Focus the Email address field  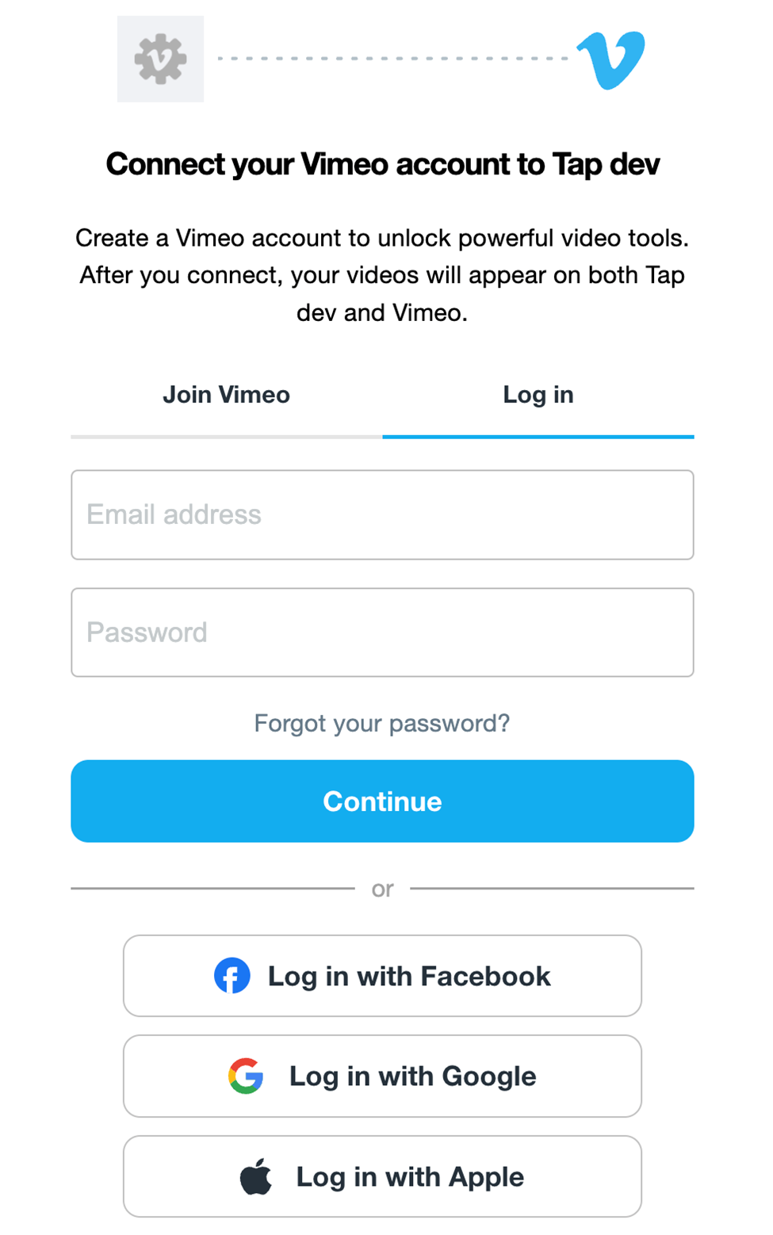(382, 514)
